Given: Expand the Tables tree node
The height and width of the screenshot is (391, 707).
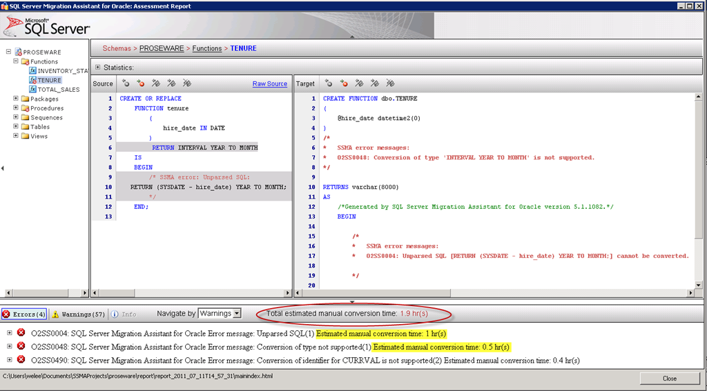Looking at the screenshot, I should (x=16, y=126).
